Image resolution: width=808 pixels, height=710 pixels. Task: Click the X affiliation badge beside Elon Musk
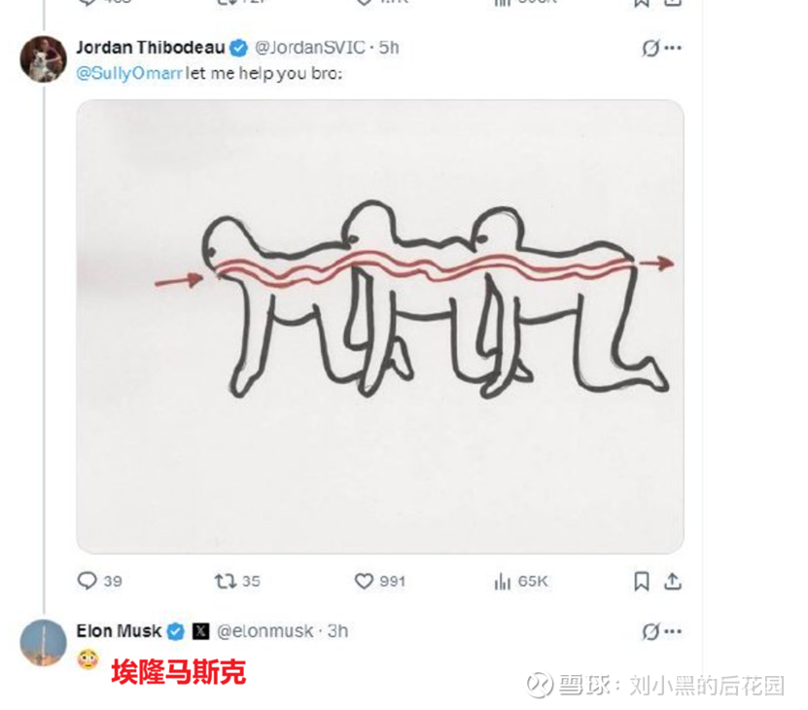coord(201,631)
